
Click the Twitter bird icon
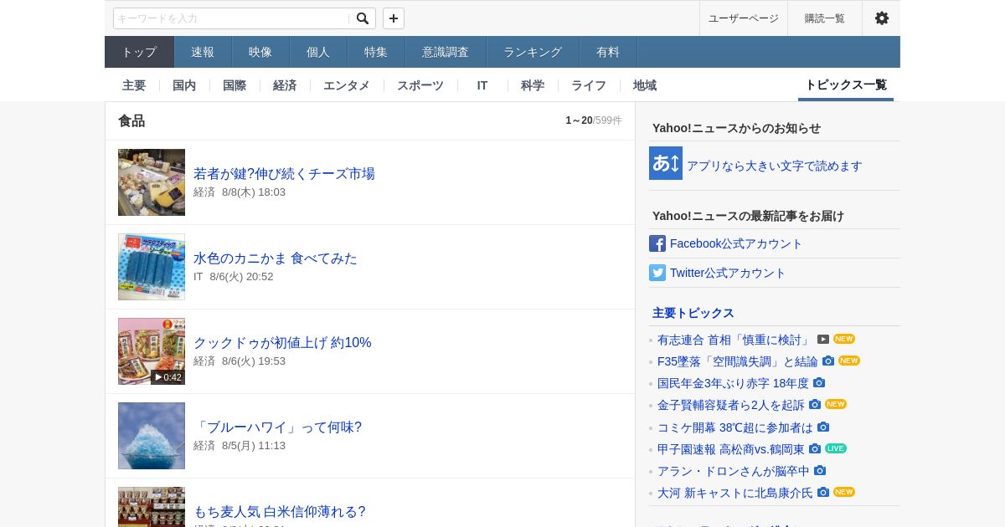657,273
